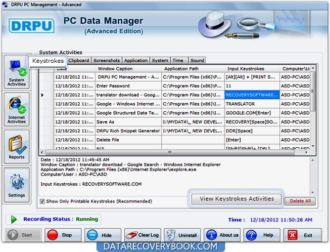Click the DRPU logo
Viewport: 330px width, 252px height.
pyautogui.click(x=32, y=26)
